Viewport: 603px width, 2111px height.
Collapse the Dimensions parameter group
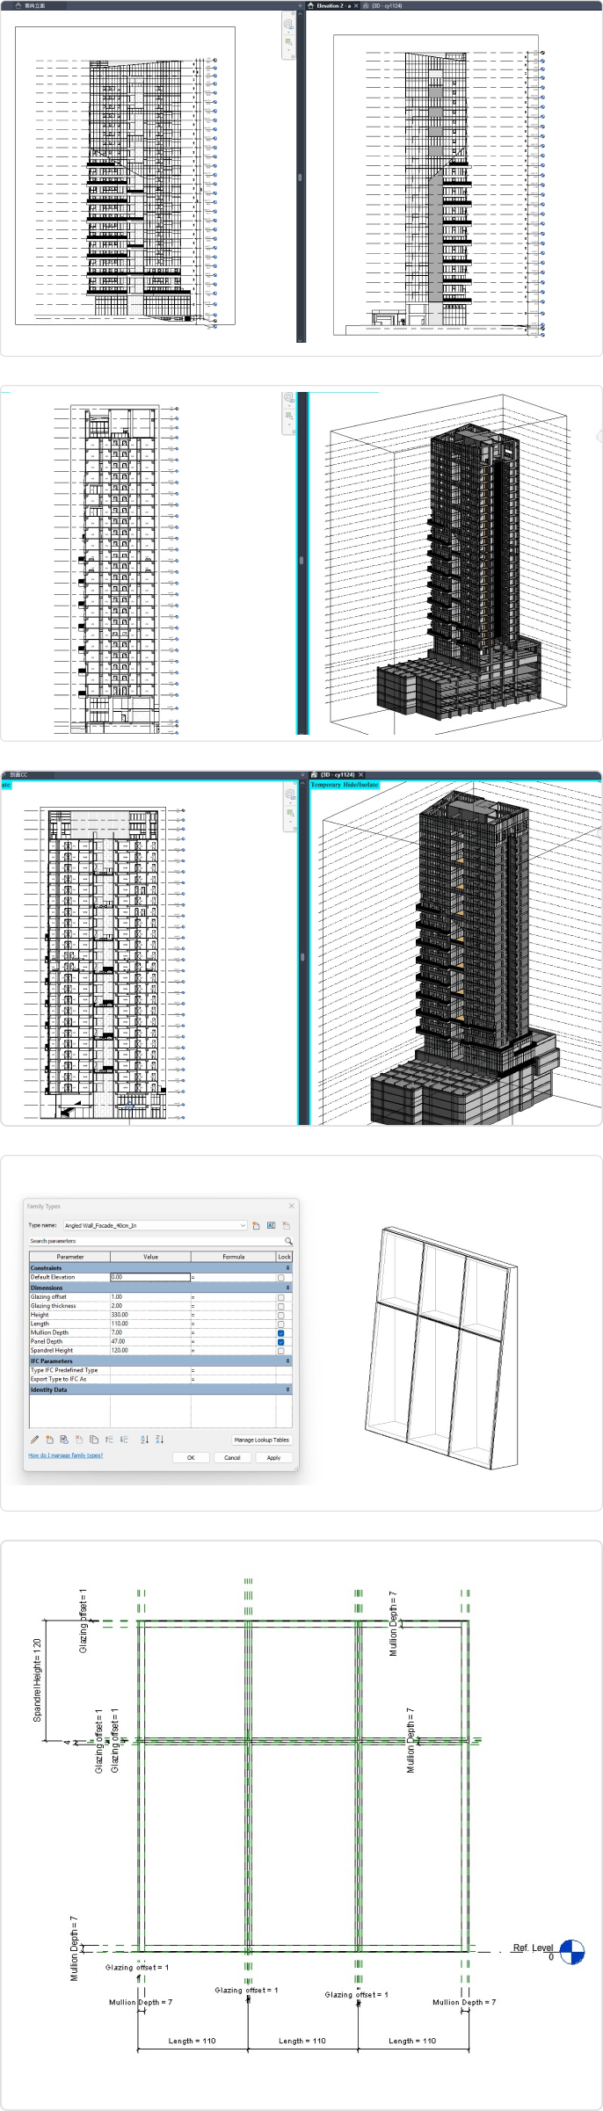point(287,1288)
